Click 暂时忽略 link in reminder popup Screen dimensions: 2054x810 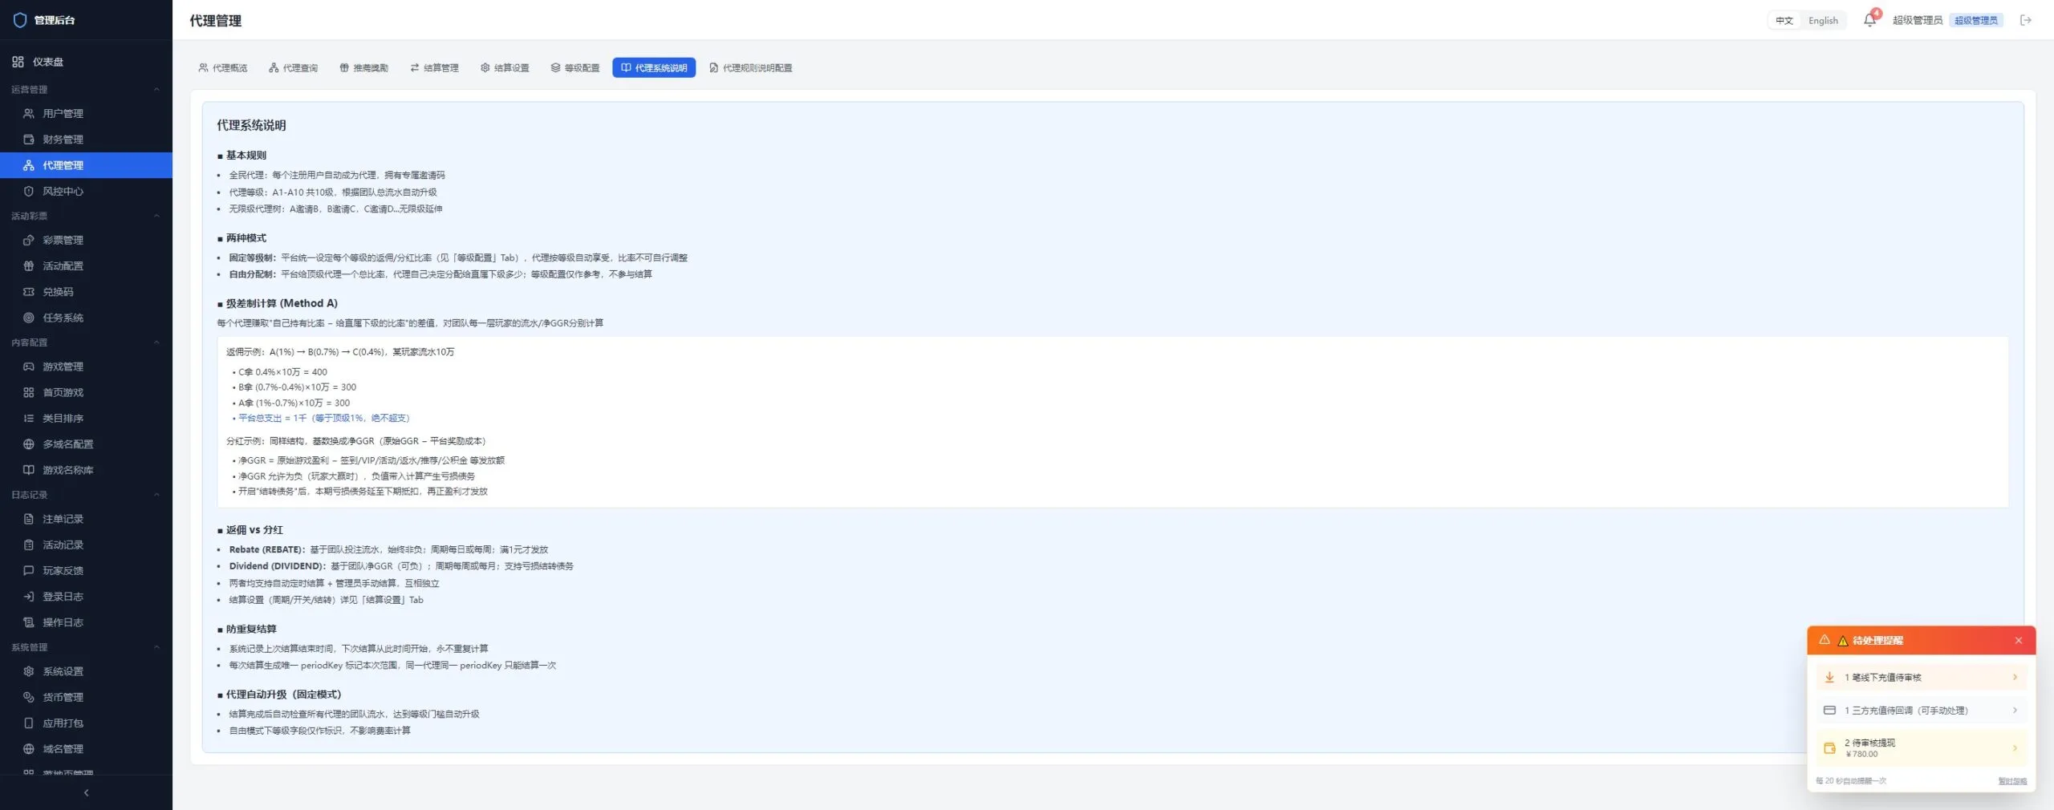pyautogui.click(x=2012, y=781)
